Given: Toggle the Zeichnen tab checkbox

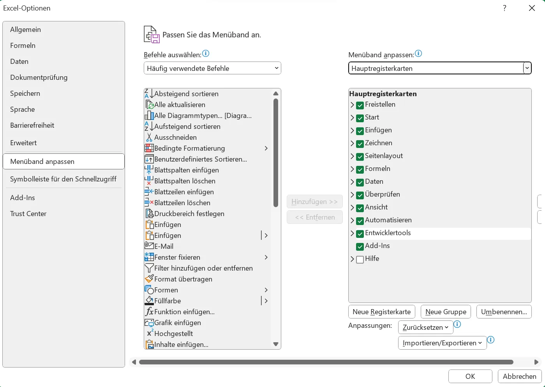Looking at the screenshot, I should (x=360, y=144).
